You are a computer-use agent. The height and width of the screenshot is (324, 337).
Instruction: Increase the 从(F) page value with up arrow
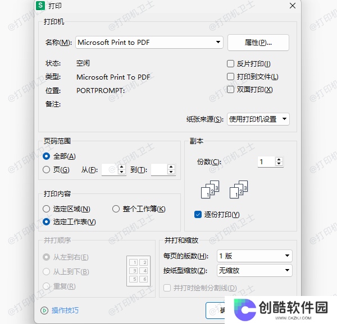[x=122, y=167]
